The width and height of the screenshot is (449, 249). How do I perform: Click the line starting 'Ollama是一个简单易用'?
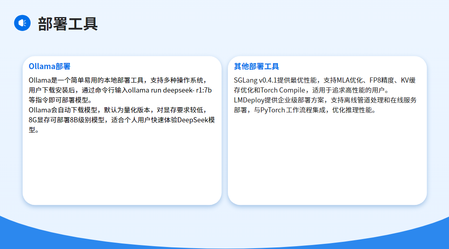(118, 80)
